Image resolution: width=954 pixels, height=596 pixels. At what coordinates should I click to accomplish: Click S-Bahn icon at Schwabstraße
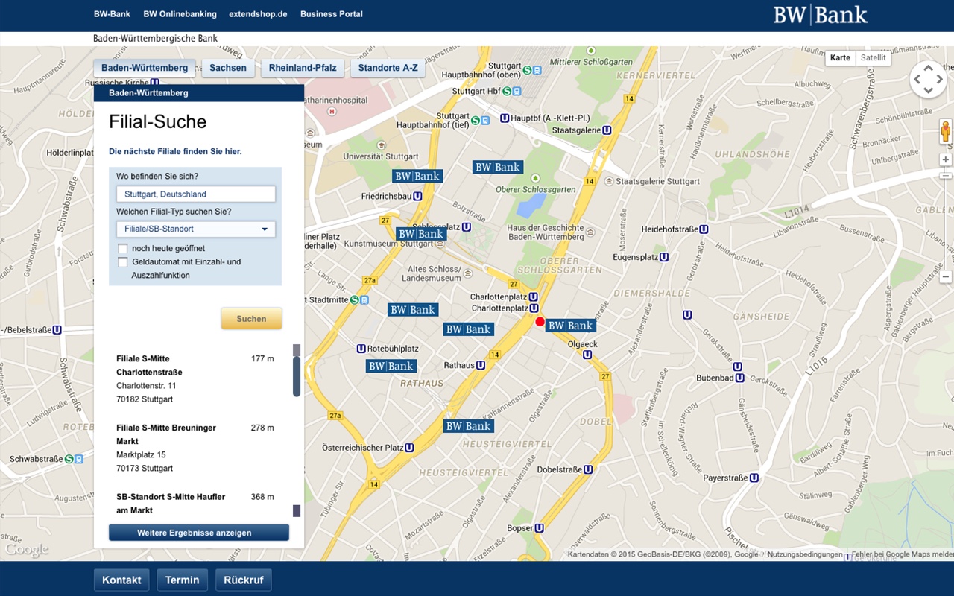coord(69,459)
